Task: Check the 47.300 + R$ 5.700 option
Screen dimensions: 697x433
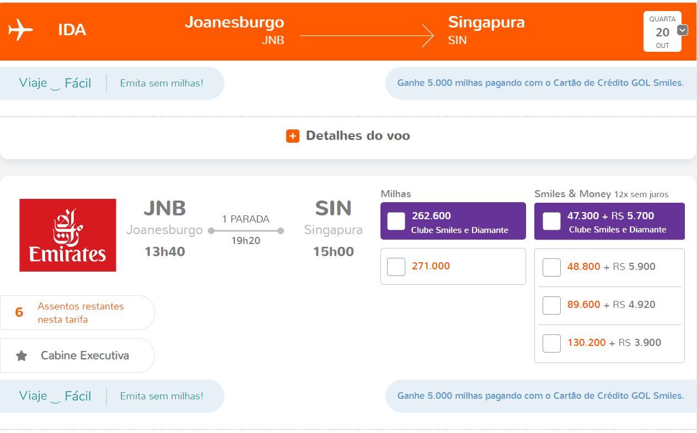Action: [x=551, y=221]
